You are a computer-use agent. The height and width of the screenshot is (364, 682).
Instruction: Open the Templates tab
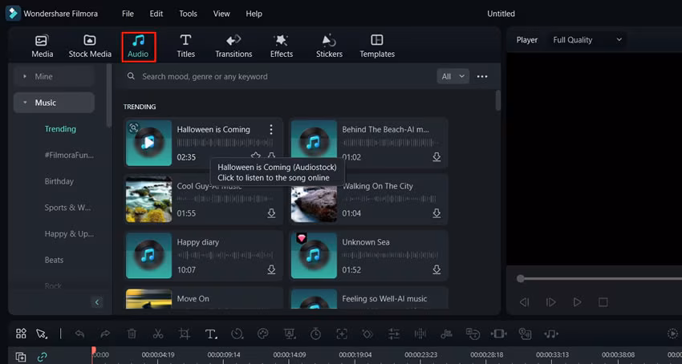pos(377,47)
